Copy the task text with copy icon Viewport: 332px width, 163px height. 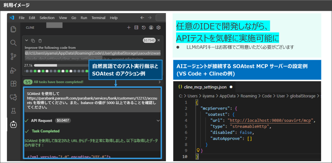[x=33, y=41]
